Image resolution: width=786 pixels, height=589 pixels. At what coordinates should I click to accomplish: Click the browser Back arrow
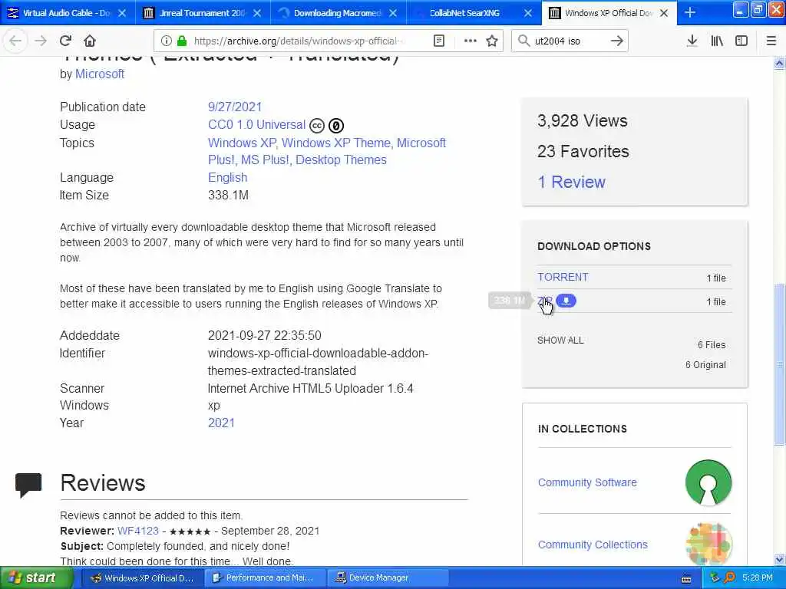(15, 41)
